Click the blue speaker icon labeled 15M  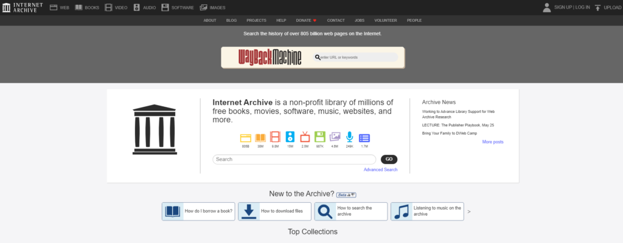pos(290,137)
